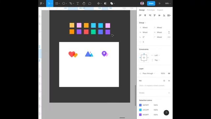Switch to the Design tab
The height and width of the screenshot is (119, 211).
pos(142,10)
